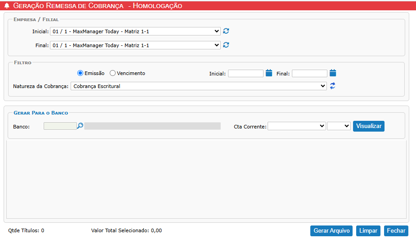
Task: Focus the Inicial date input field
Action: click(x=246, y=74)
